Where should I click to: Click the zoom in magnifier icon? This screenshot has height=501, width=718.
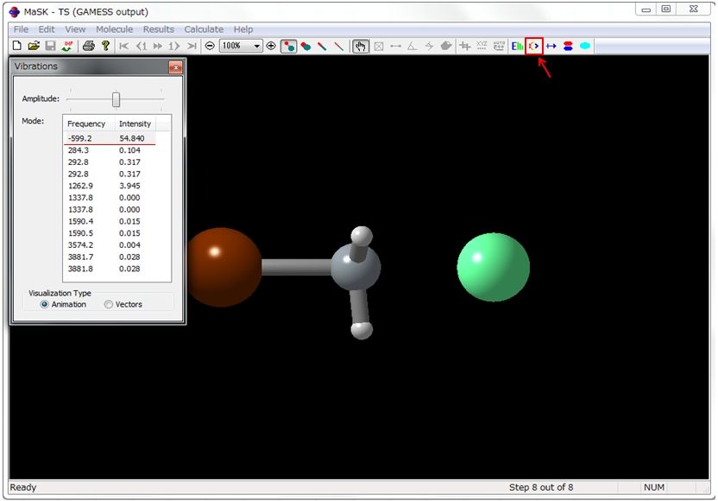[x=270, y=45]
